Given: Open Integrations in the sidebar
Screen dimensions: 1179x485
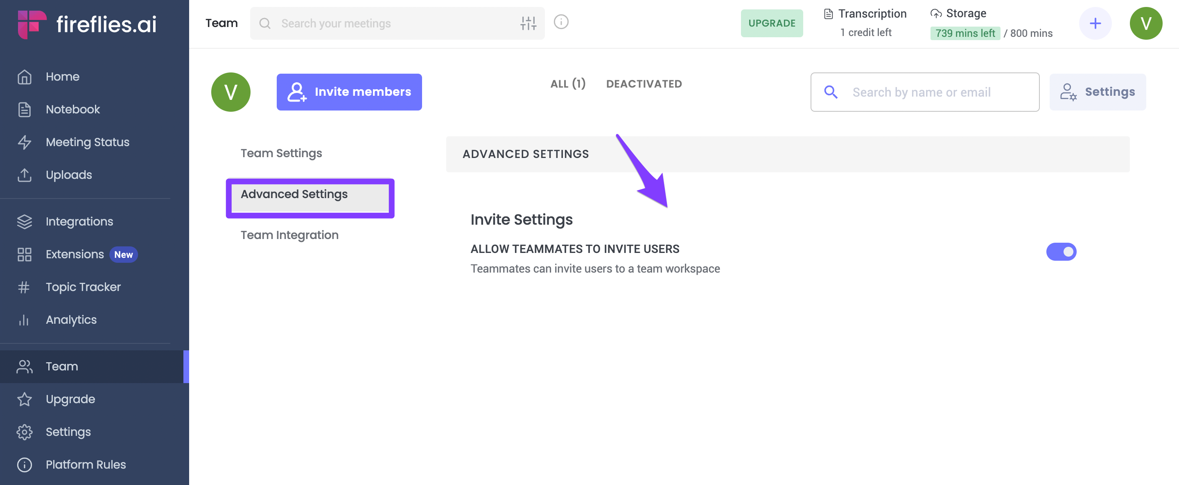Looking at the screenshot, I should tap(79, 221).
